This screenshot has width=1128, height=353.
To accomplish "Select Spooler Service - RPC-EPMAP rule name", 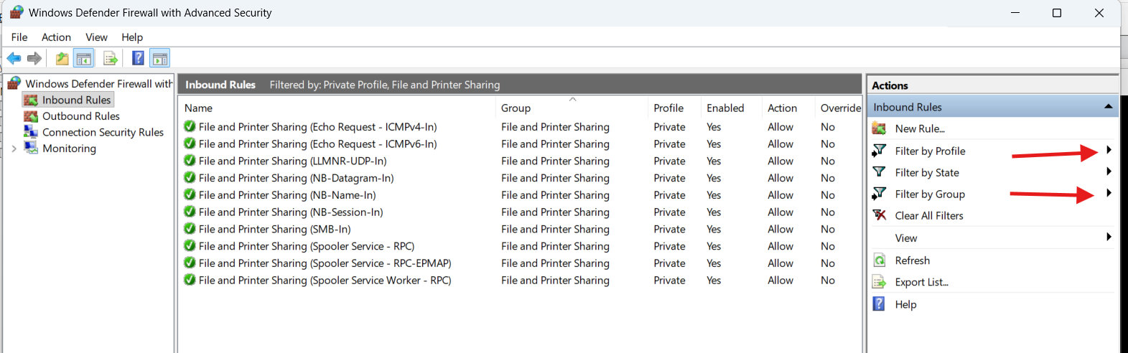I will coord(325,263).
